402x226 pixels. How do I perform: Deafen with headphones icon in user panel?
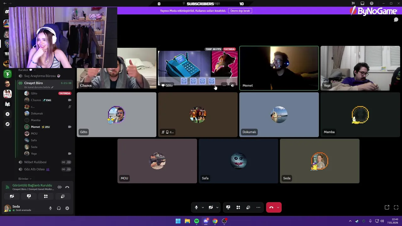(x=59, y=208)
